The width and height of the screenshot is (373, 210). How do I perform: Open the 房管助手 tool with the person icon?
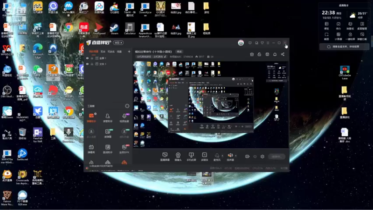coord(108,118)
